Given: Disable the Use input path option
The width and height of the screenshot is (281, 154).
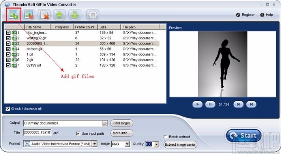Looking at the screenshot, I should pos(78,134).
